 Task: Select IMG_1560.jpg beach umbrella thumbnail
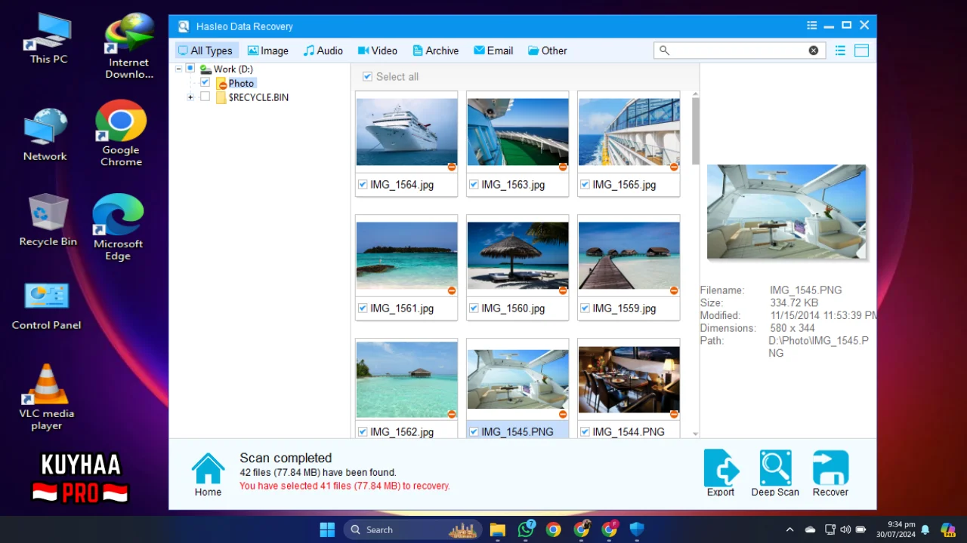(x=517, y=256)
